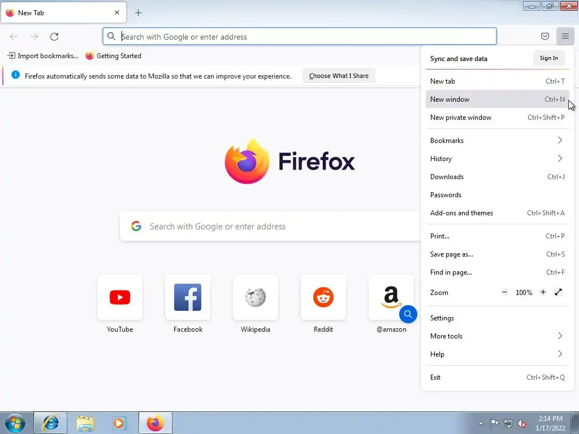Choose Save page as... menu item
This screenshot has height=434, width=579.
[x=498, y=254]
